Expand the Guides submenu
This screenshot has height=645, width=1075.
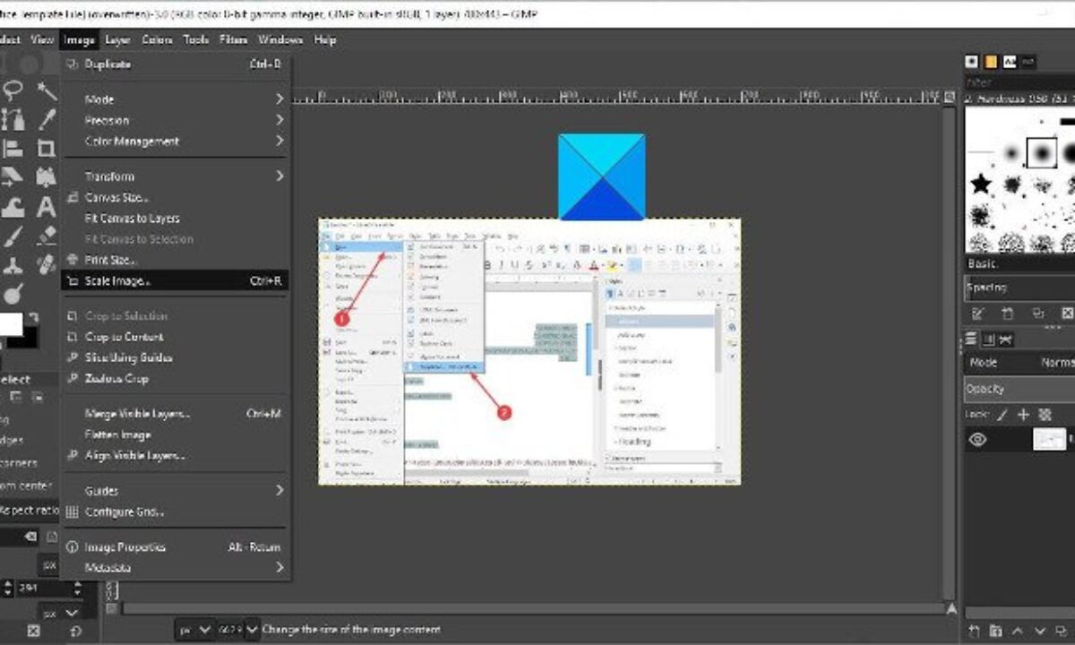click(x=176, y=491)
